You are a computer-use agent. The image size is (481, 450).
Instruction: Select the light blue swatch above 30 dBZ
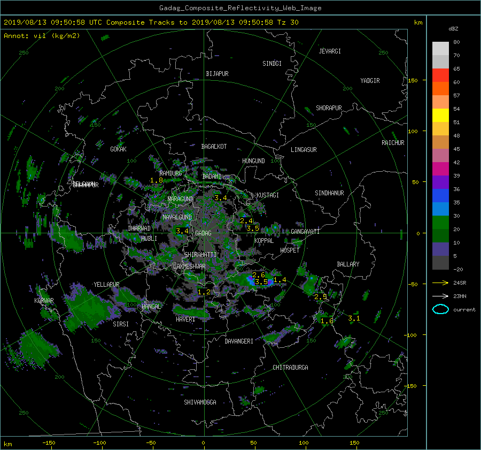click(440, 209)
